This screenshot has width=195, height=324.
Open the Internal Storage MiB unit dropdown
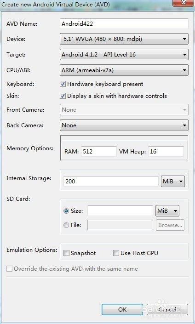pyautogui.click(x=173, y=182)
